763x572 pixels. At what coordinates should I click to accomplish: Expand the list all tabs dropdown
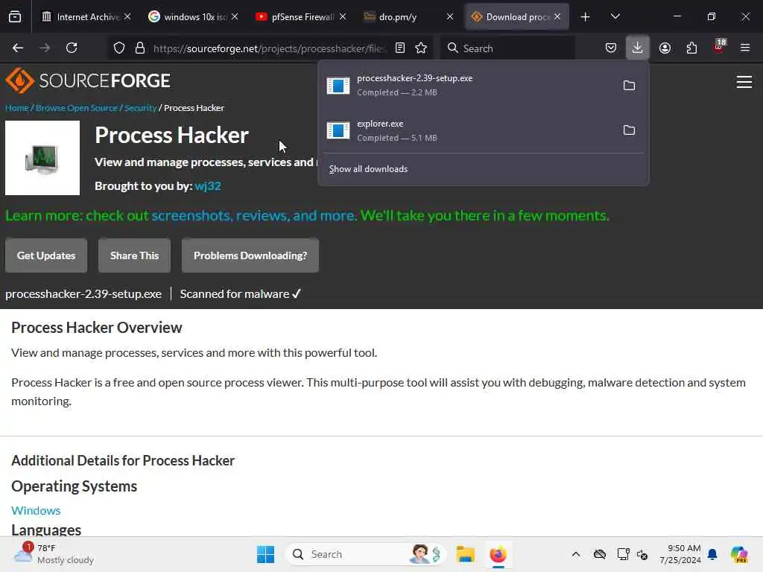point(615,16)
